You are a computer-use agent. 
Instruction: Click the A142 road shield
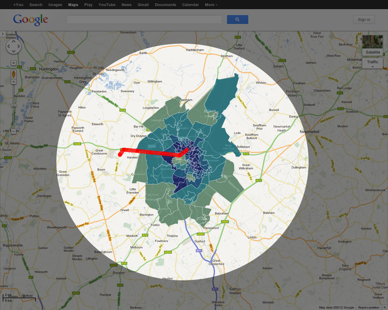pos(282,61)
